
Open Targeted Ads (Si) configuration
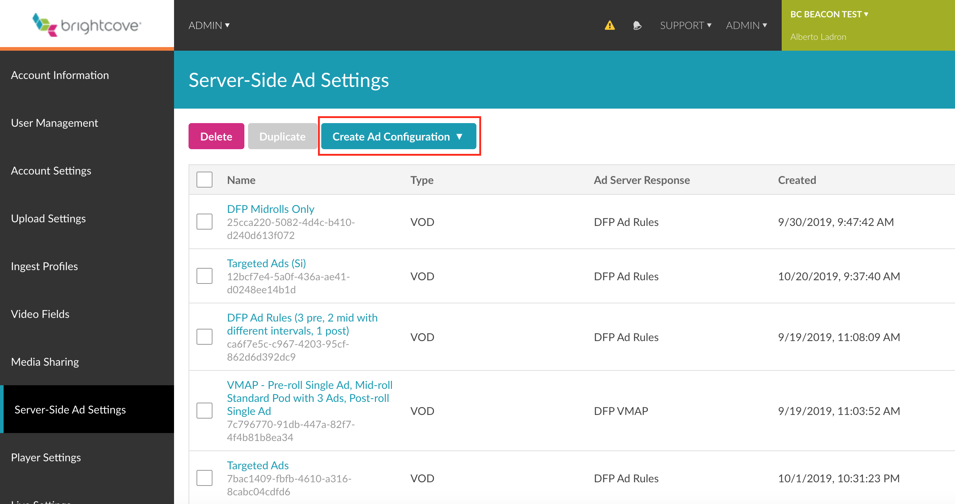tap(266, 263)
